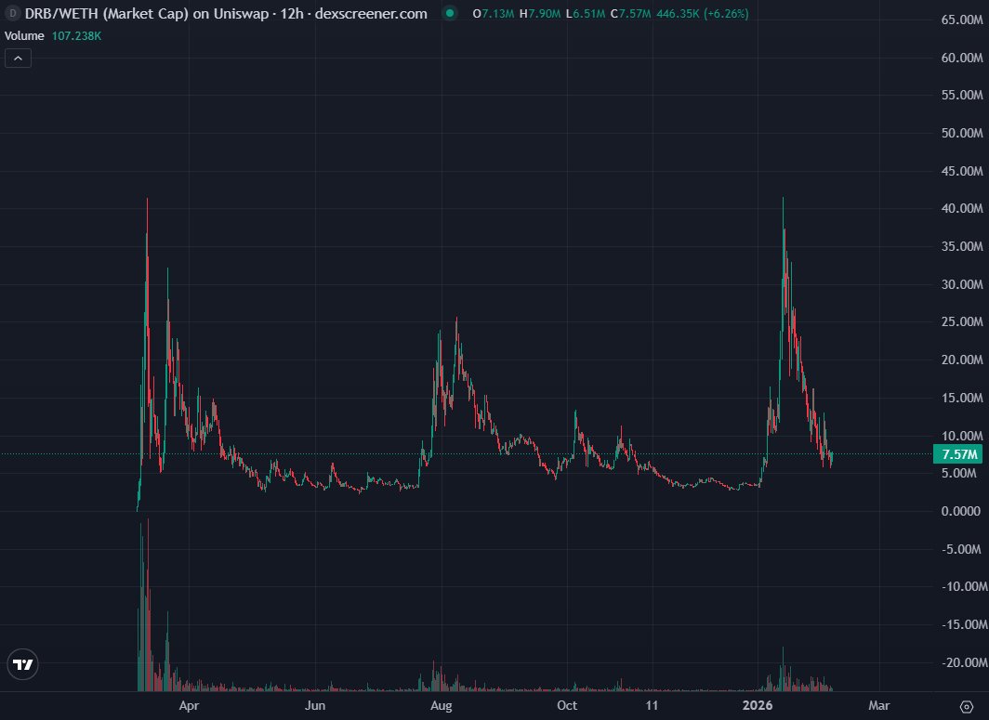Click the 2026 time axis label

[758, 705]
